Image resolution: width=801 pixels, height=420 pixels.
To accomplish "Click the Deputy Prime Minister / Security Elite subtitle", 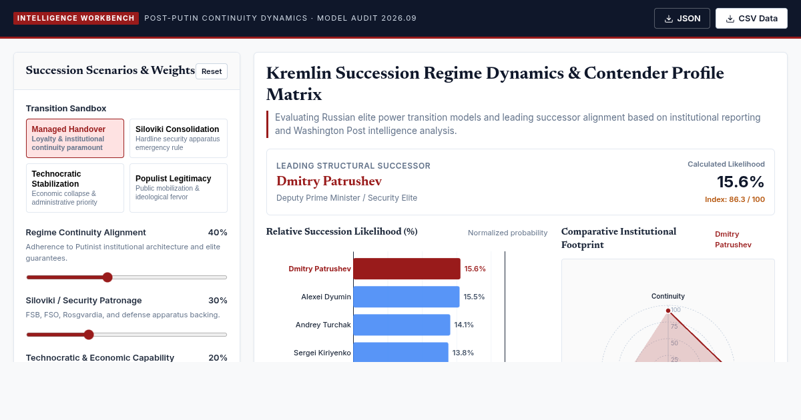I will [347, 198].
